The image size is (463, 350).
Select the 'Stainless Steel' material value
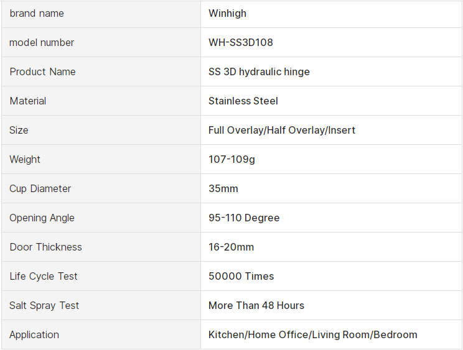tap(243, 101)
